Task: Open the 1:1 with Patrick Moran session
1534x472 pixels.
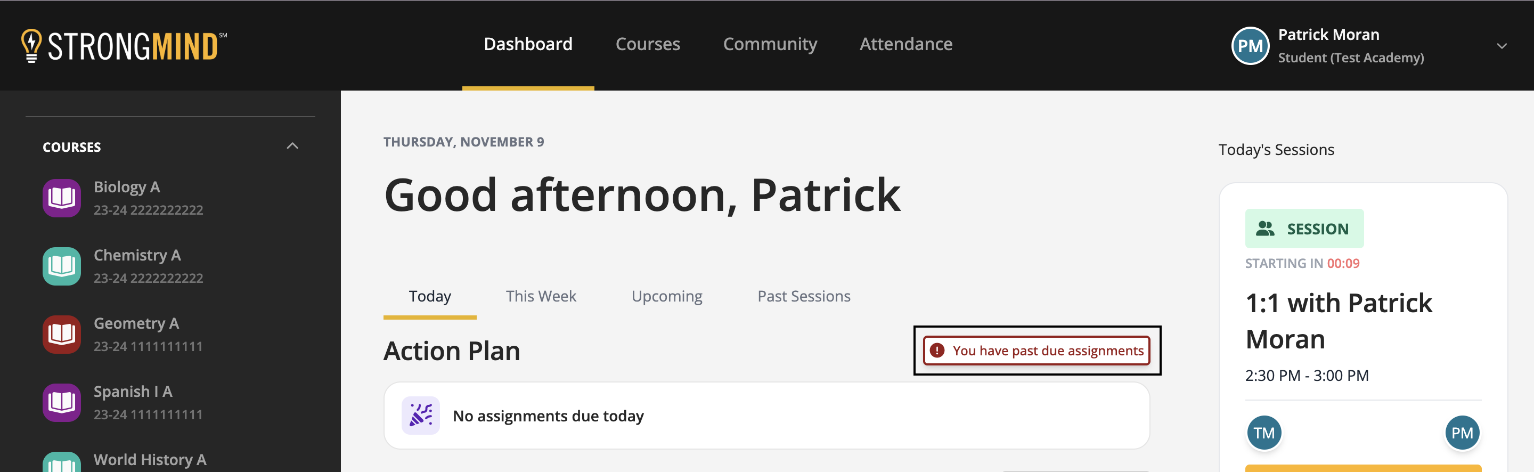Action: pyautogui.click(x=1338, y=321)
